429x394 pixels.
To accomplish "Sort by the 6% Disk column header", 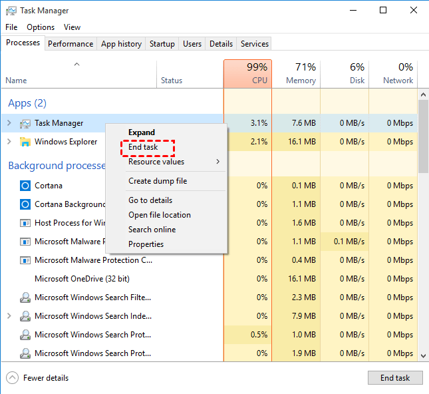I will click(x=345, y=74).
